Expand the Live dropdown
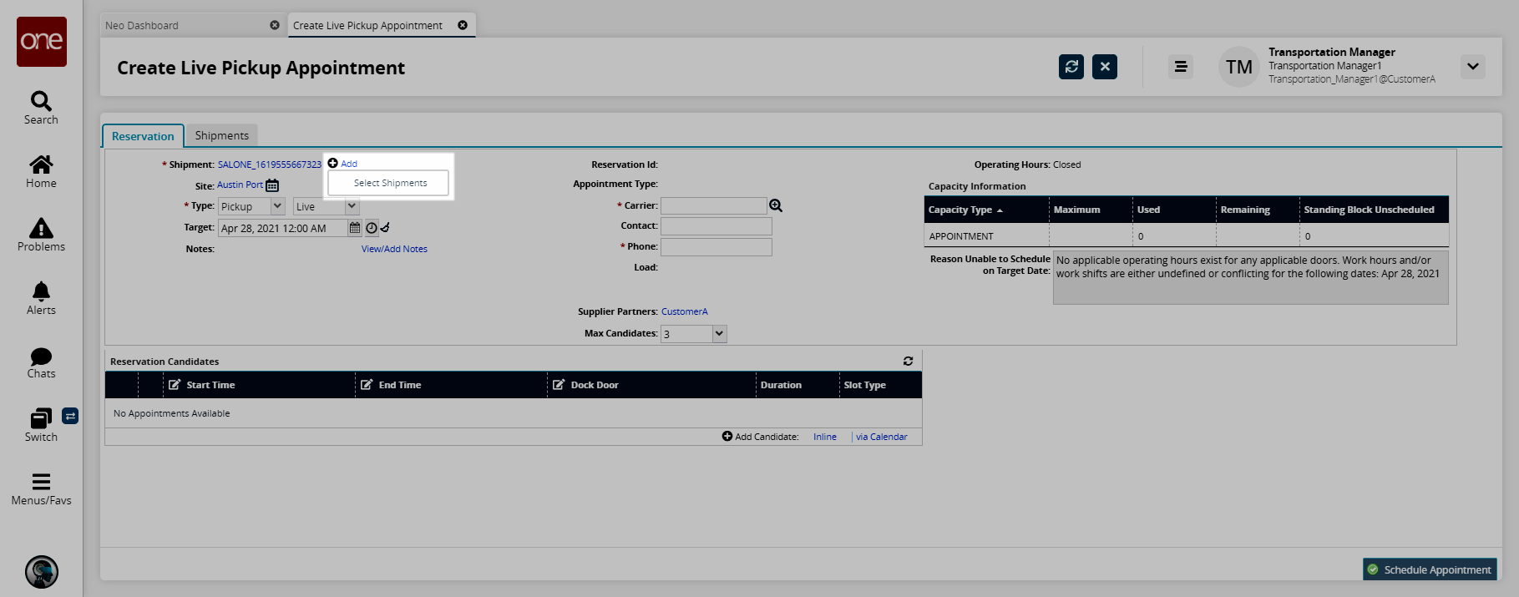The width and height of the screenshot is (1519, 597). tap(352, 206)
